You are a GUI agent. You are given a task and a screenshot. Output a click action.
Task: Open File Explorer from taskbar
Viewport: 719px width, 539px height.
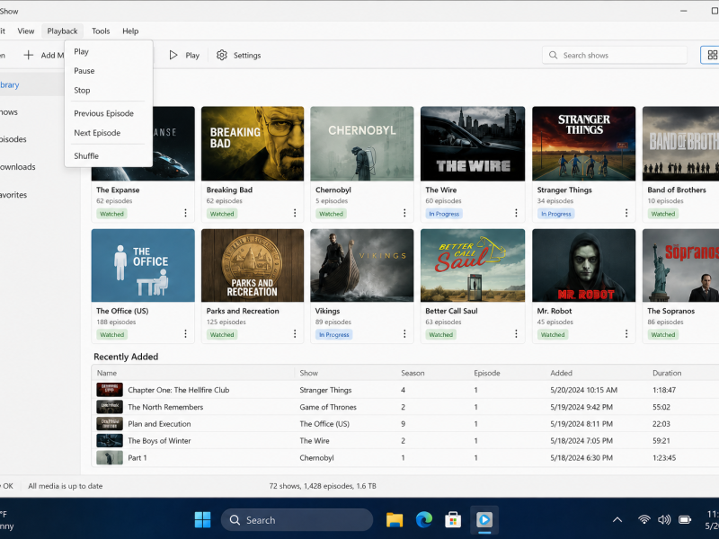[395, 520]
